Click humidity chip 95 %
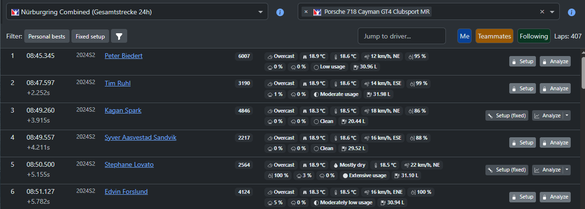The width and height of the screenshot is (585, 209). tap(417, 56)
